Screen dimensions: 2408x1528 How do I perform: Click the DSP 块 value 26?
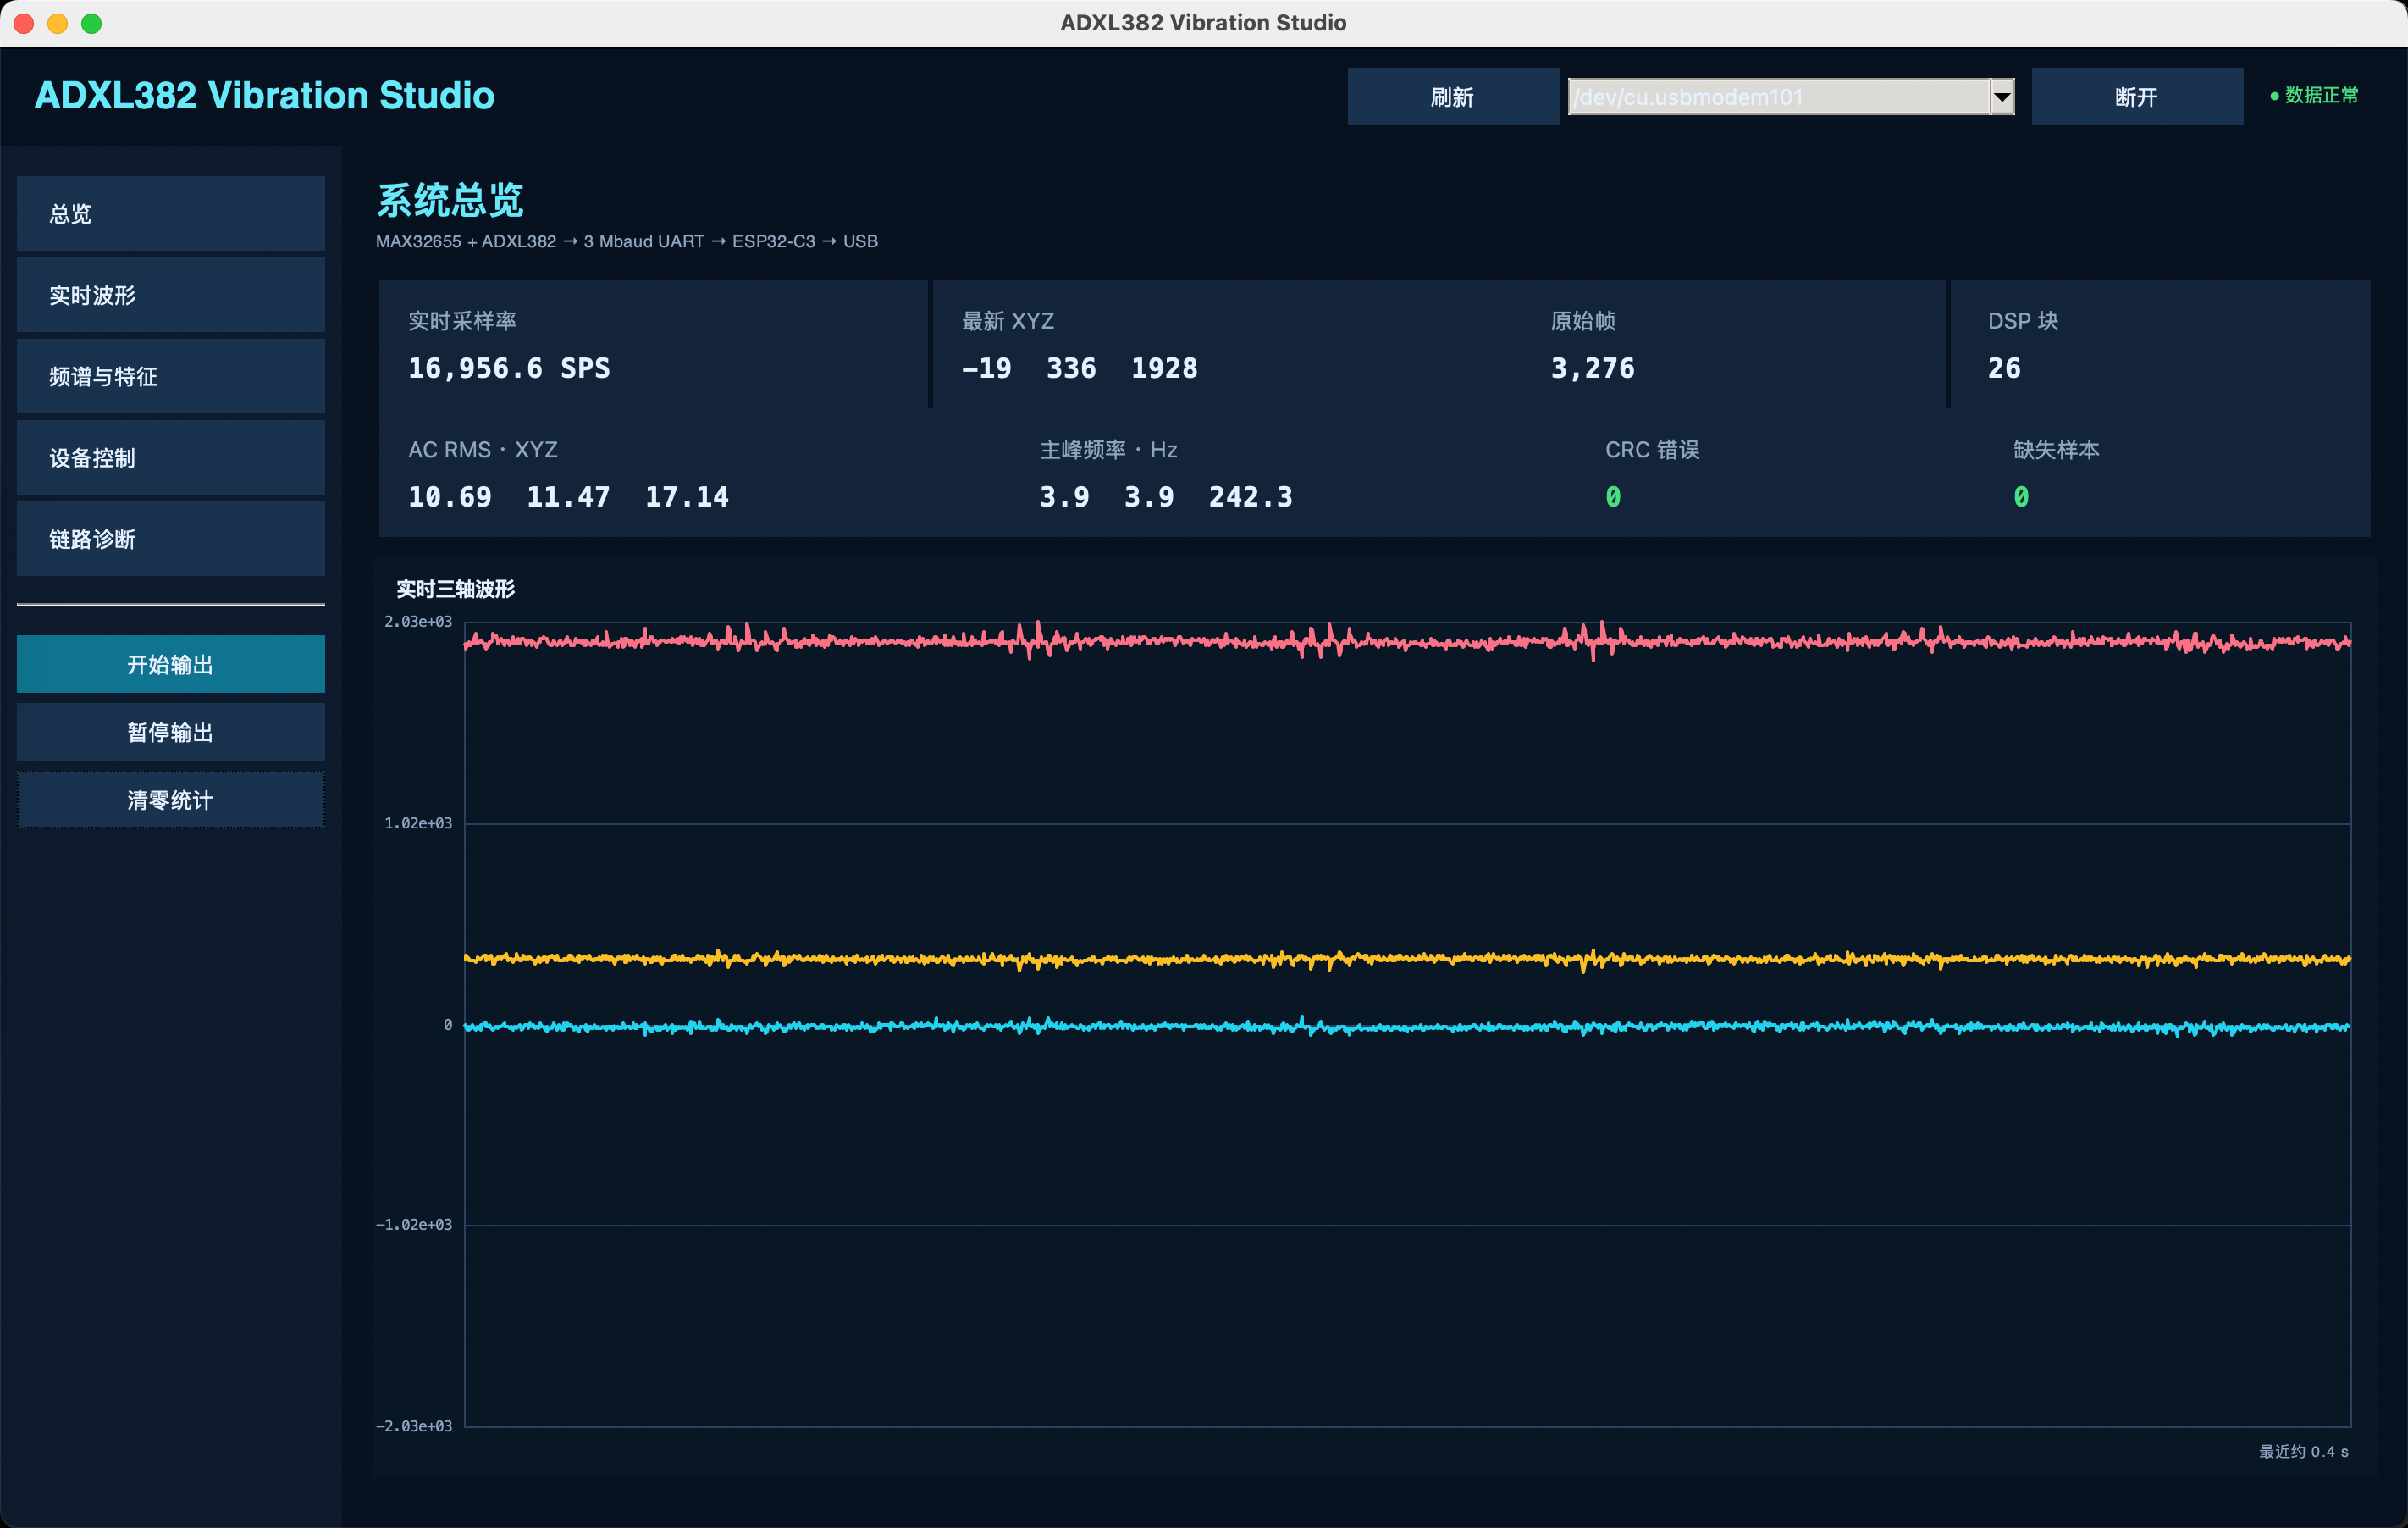tap(2004, 368)
